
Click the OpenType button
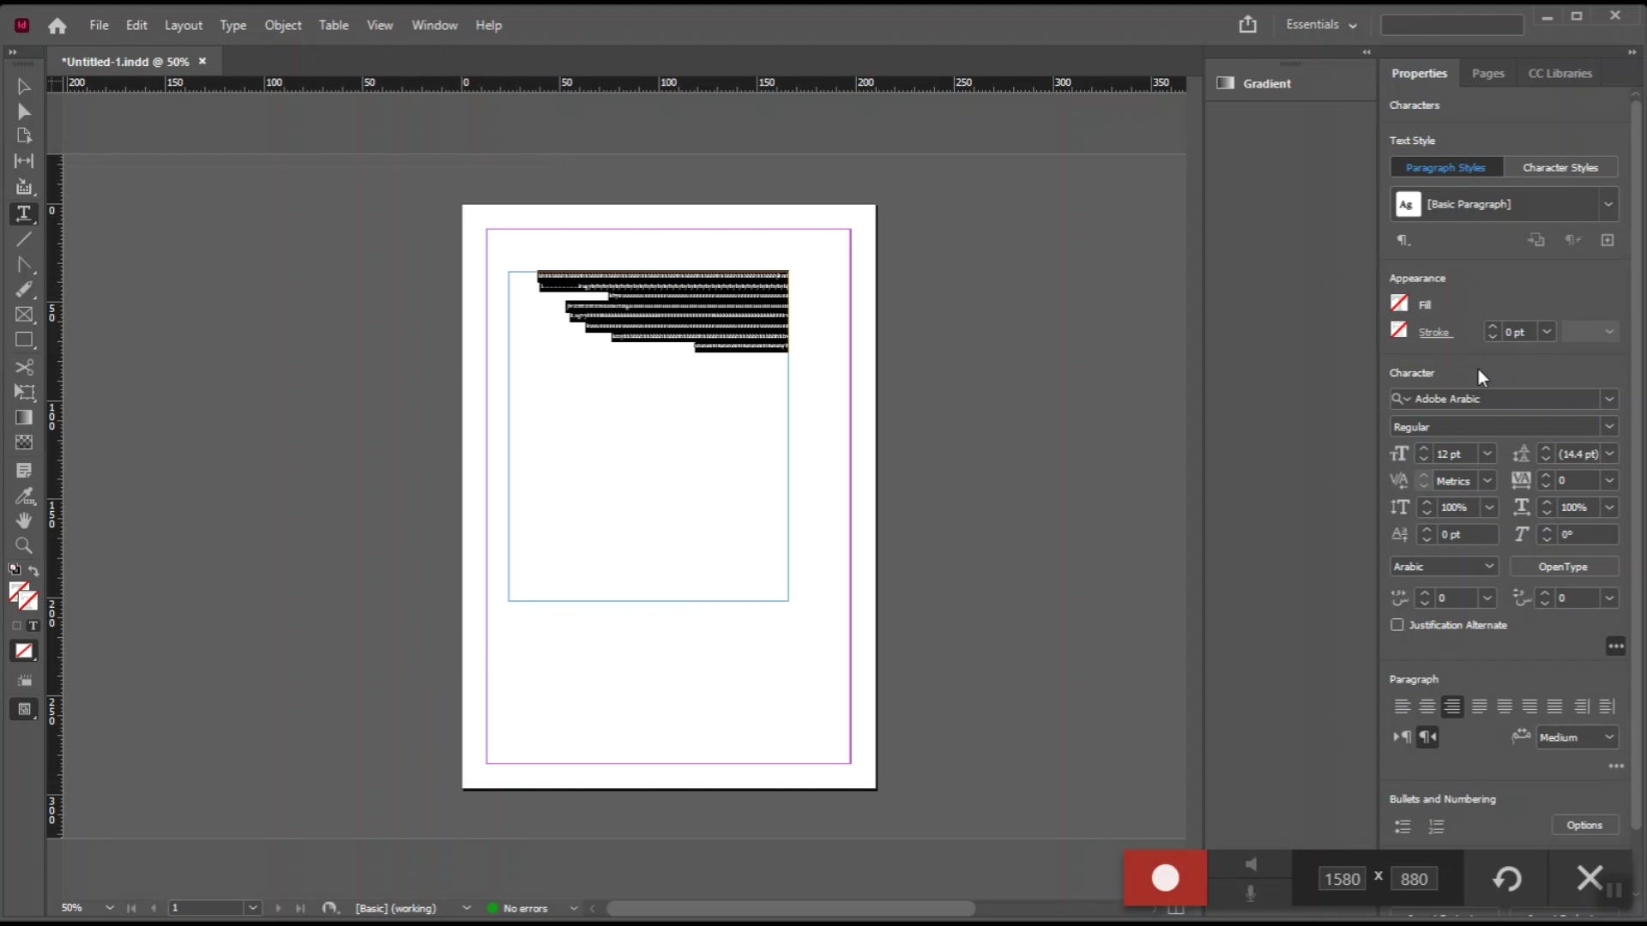[1563, 567]
